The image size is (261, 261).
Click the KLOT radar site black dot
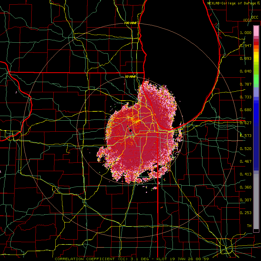tap(130, 130)
